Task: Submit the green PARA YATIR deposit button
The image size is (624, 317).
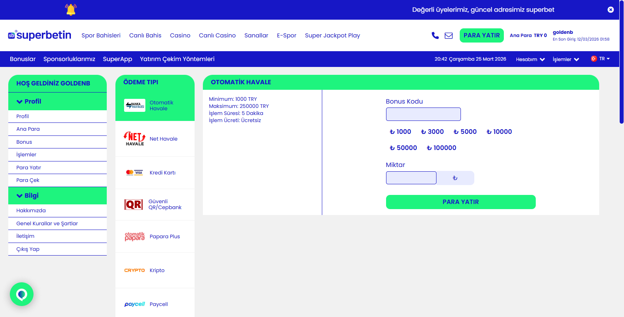Action: [x=461, y=202]
